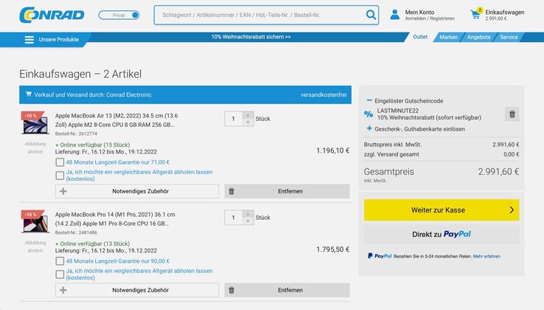Hit the search magnifier icon
Screen dimensions: 544x310
click(371, 15)
